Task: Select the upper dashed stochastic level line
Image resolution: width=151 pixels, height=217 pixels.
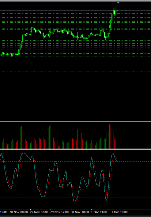Action: 75,162
